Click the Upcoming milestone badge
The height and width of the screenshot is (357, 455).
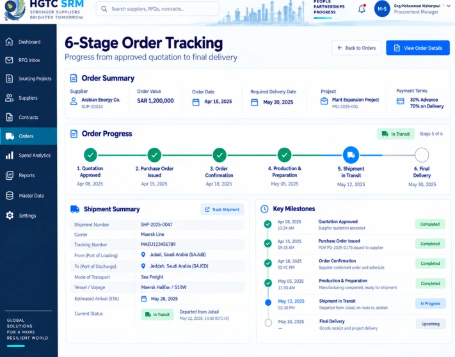point(430,324)
